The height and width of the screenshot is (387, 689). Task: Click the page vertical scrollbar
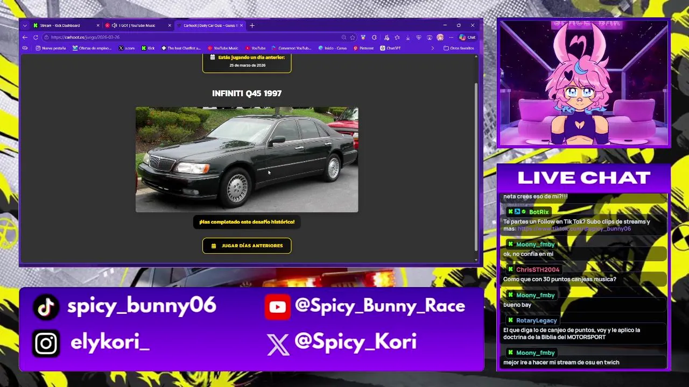click(476, 167)
